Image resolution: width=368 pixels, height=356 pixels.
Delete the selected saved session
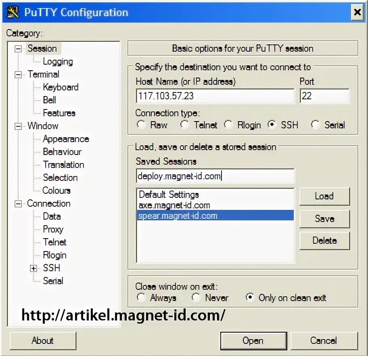coord(324,241)
